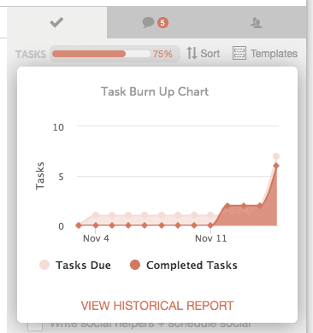Click the Tasks Due legend circle

pyautogui.click(x=44, y=265)
